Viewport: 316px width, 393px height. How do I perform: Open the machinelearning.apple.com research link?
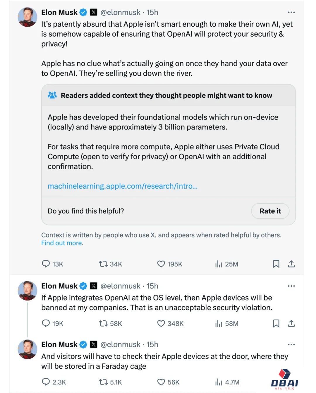(x=122, y=186)
